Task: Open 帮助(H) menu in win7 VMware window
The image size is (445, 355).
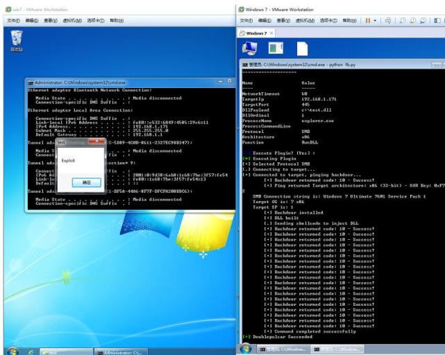Action: (x=117, y=20)
